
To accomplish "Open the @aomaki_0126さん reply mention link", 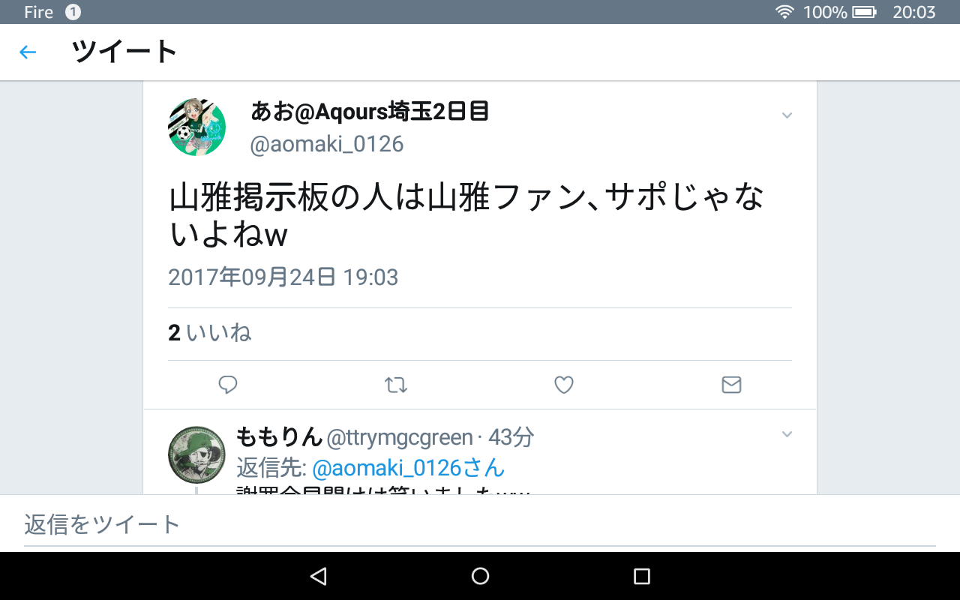I will (x=408, y=468).
